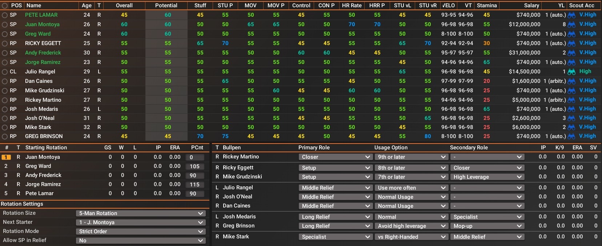Sort table by Overall column header
602x246 pixels.
coord(124,5)
